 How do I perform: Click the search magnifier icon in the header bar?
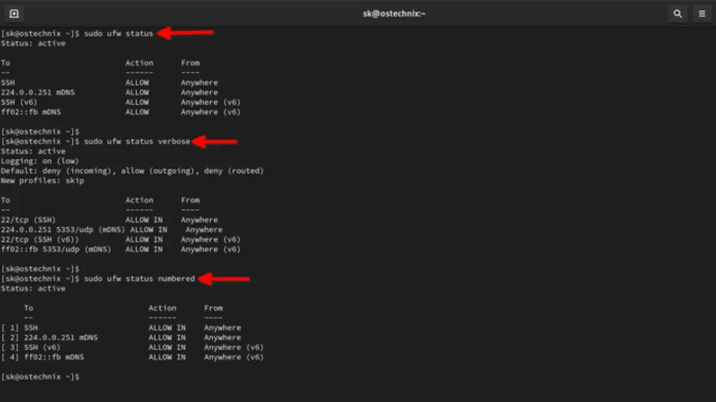pyautogui.click(x=677, y=13)
